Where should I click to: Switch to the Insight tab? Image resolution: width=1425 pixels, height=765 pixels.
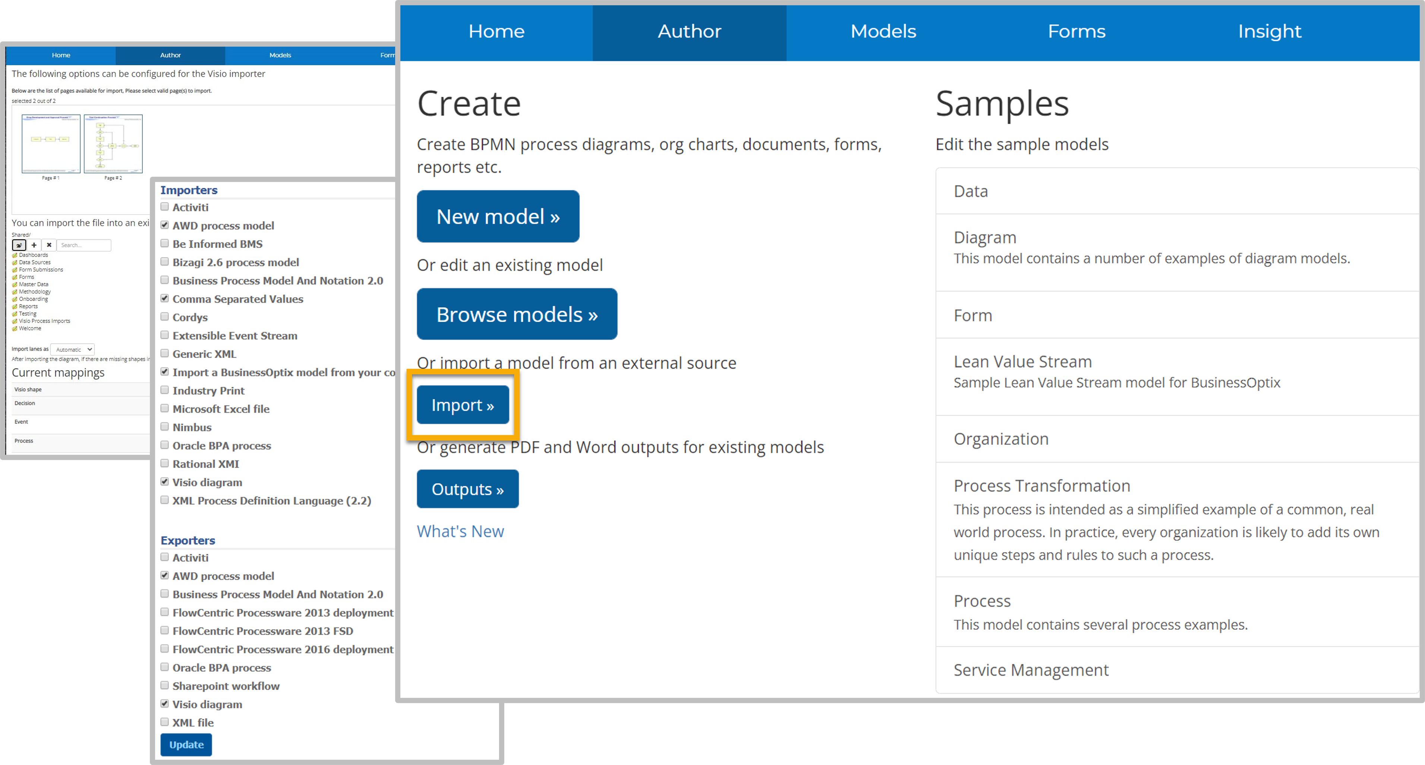coord(1270,32)
